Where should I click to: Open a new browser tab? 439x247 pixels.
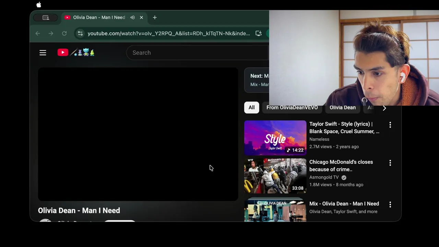(x=155, y=17)
